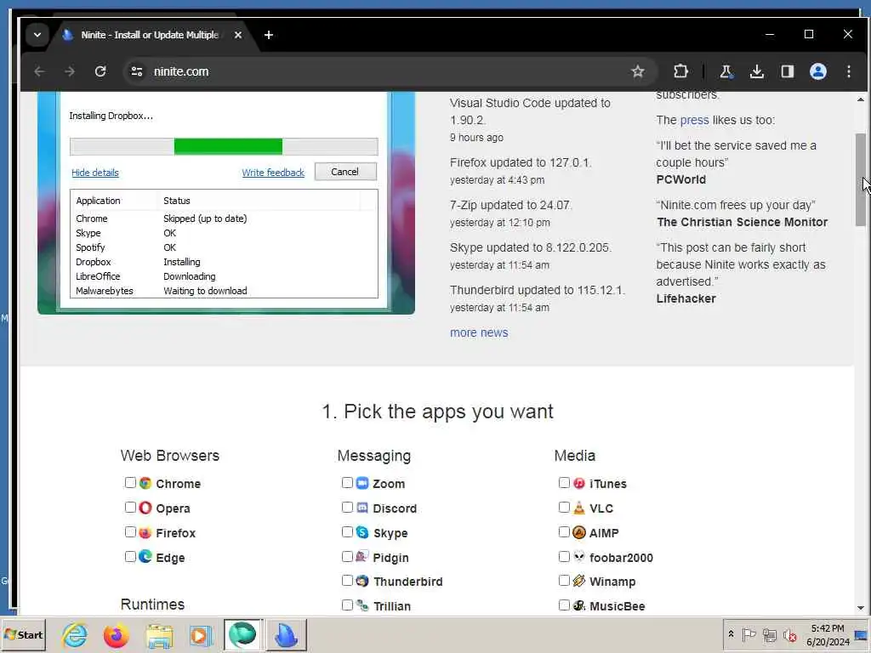Click the Skype app icon
The image size is (871, 653).
point(362,532)
